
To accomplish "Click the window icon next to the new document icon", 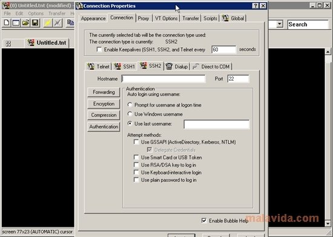I will (x=16, y=23).
